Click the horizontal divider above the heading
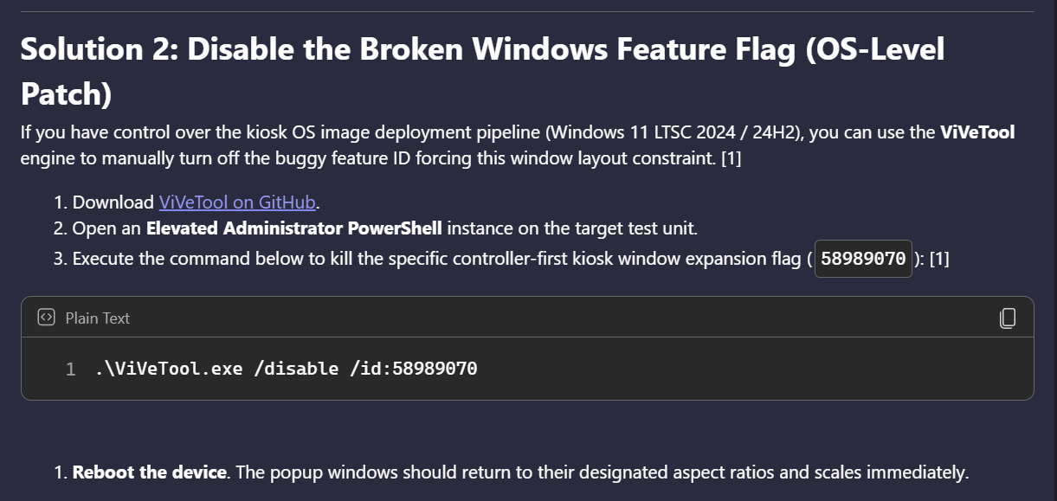Screen dimensions: 1057x501 (528, 11)
